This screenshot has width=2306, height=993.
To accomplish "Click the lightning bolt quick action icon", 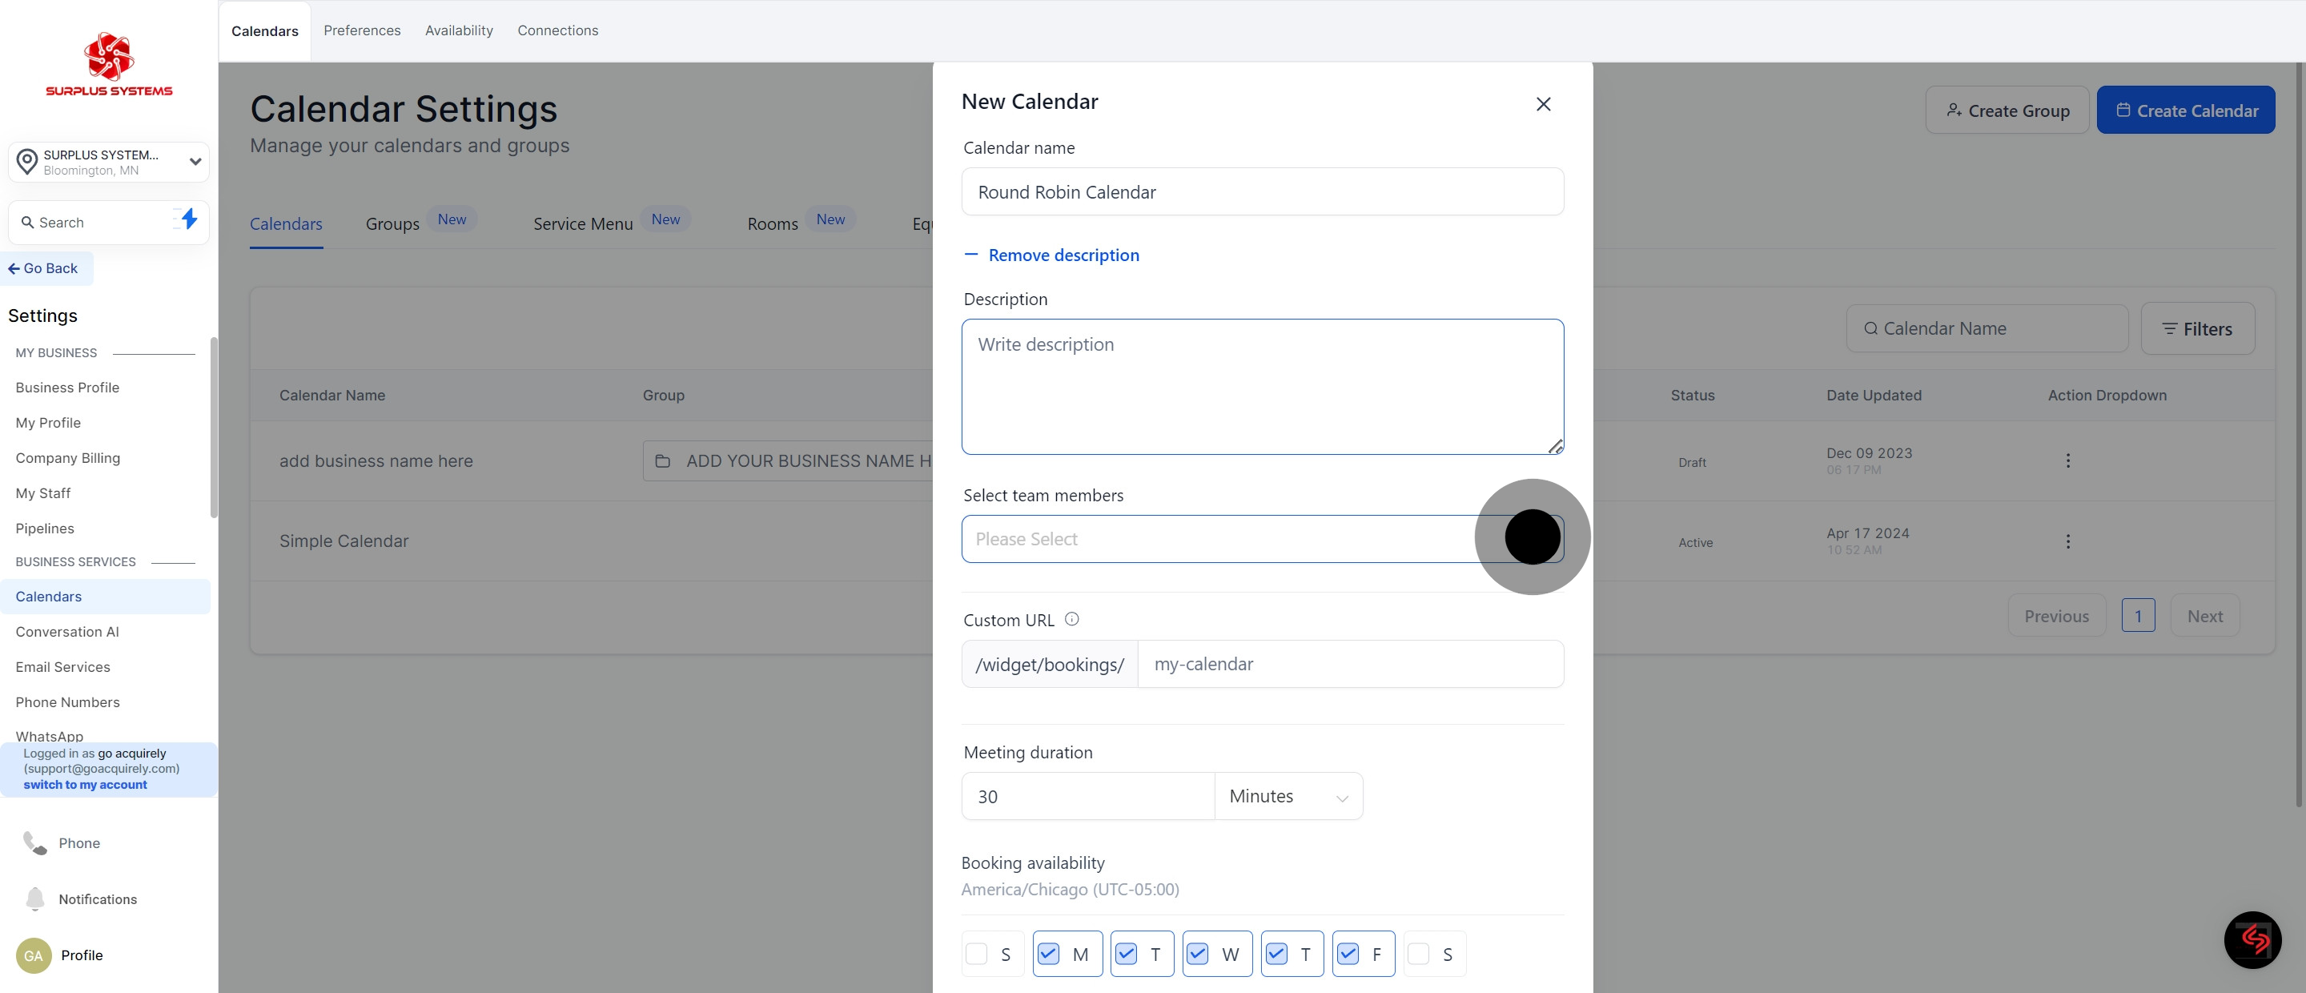I will 188,219.
